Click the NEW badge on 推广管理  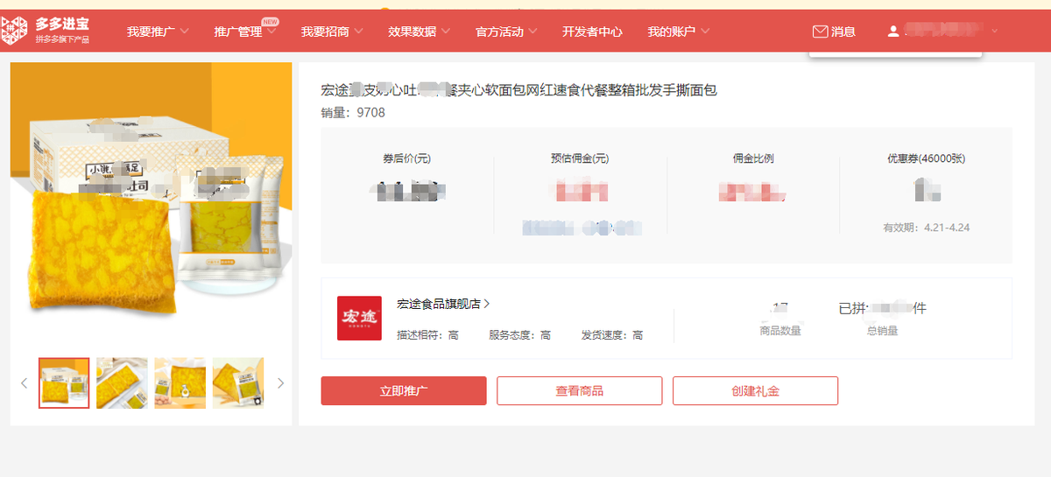coord(271,21)
